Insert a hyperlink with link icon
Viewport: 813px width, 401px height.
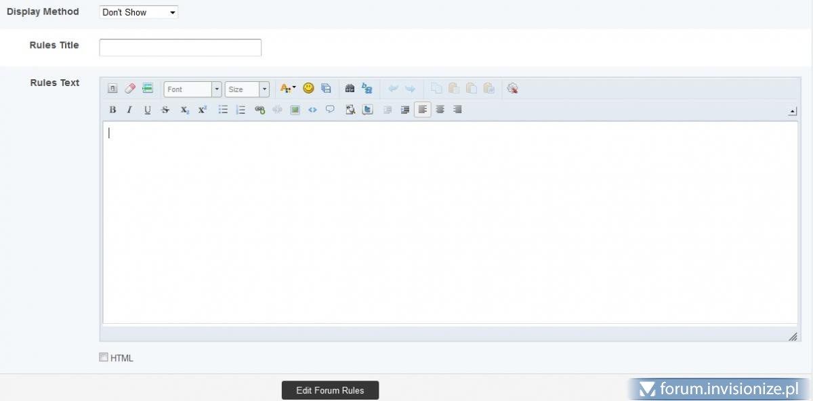click(x=259, y=110)
